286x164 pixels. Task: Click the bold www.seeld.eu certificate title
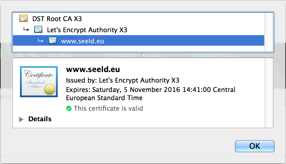point(93,70)
